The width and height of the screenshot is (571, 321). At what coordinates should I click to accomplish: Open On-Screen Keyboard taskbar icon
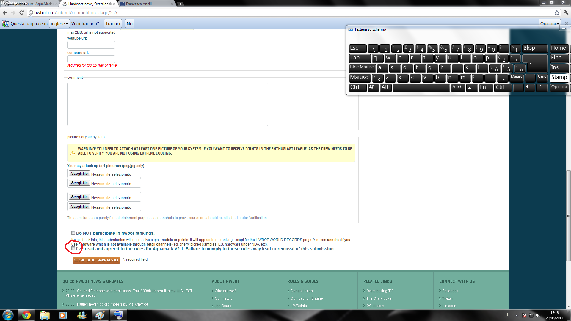tap(118, 315)
